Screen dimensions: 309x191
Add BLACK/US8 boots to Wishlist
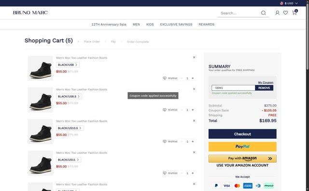[170, 78]
